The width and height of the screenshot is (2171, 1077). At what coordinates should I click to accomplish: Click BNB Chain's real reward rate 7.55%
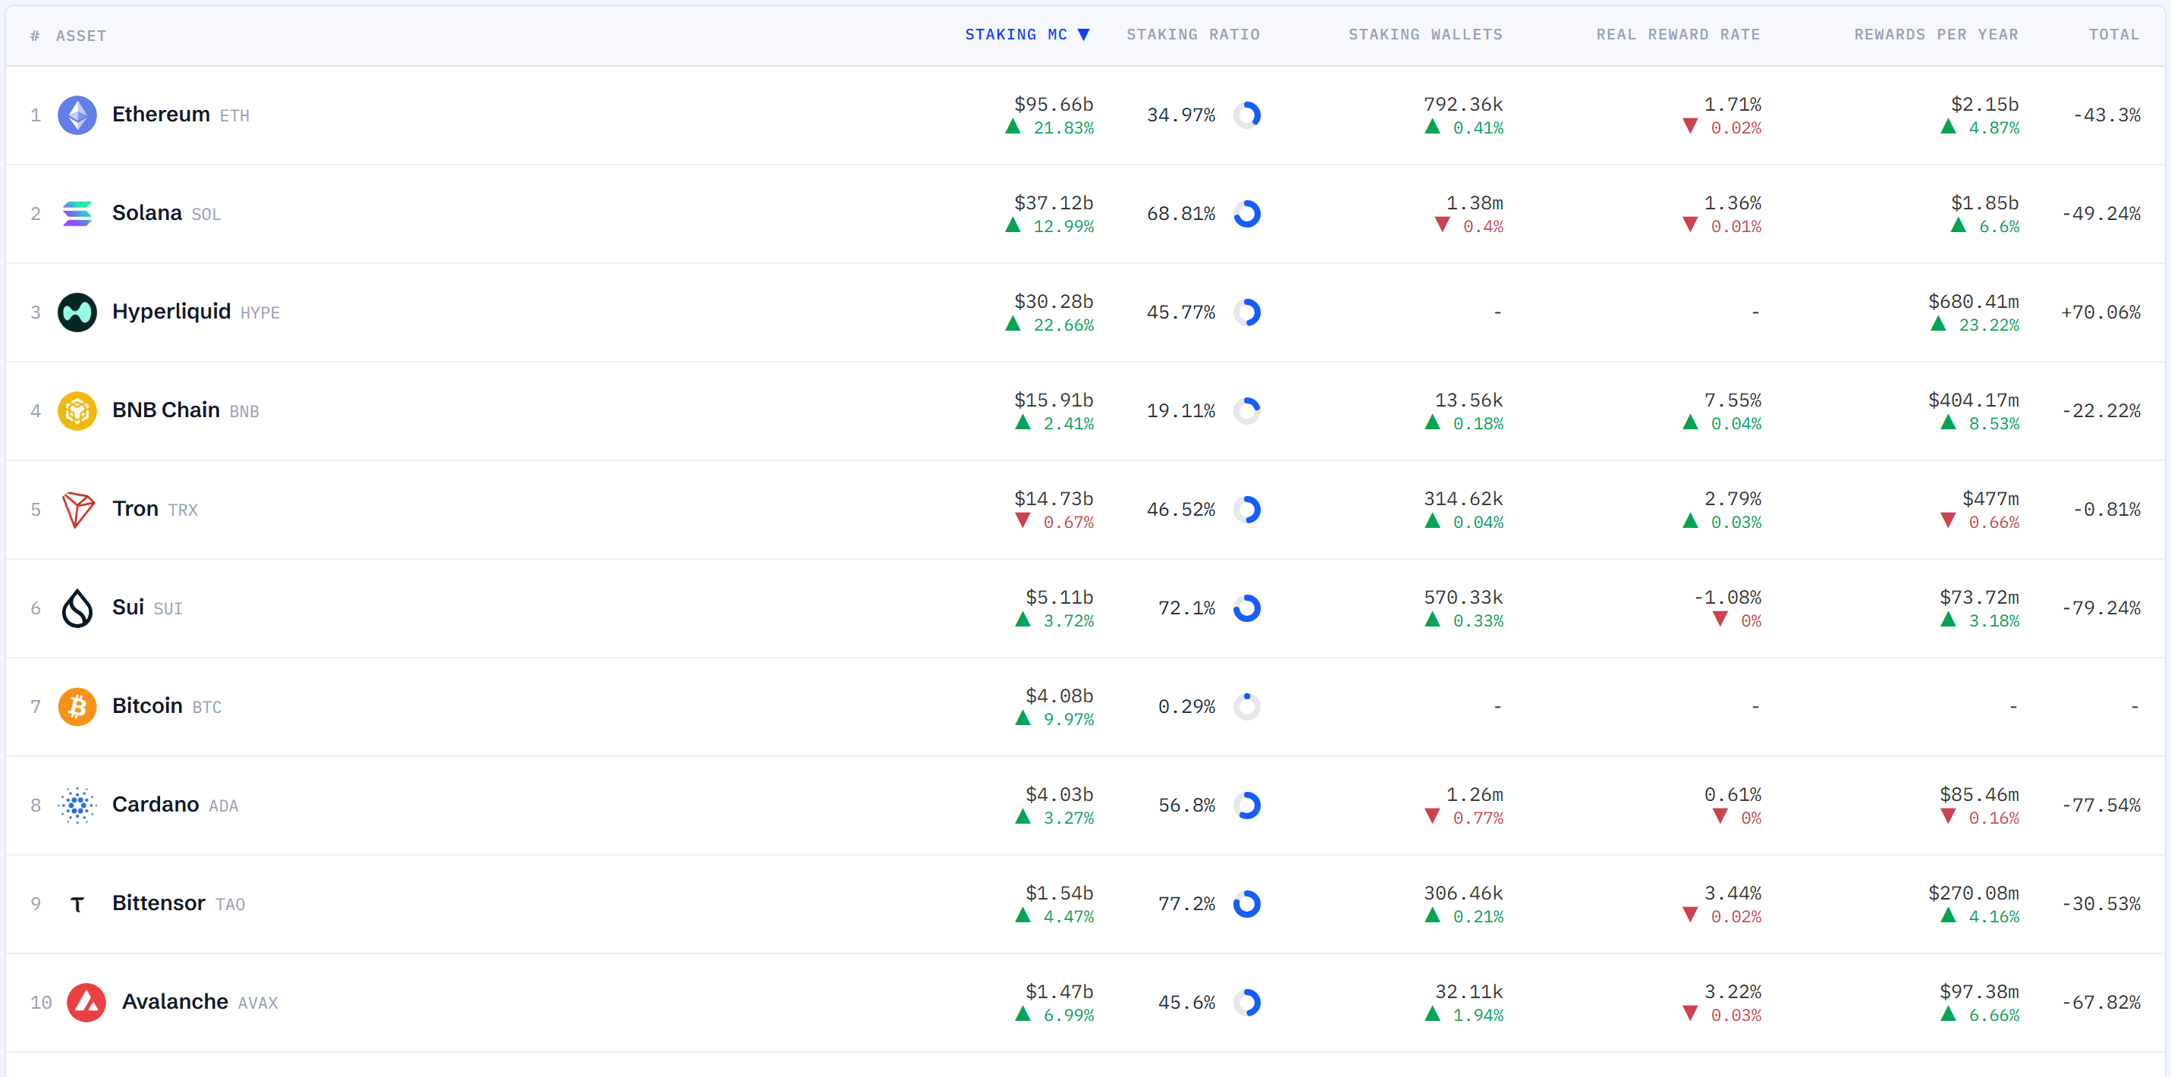(1733, 400)
